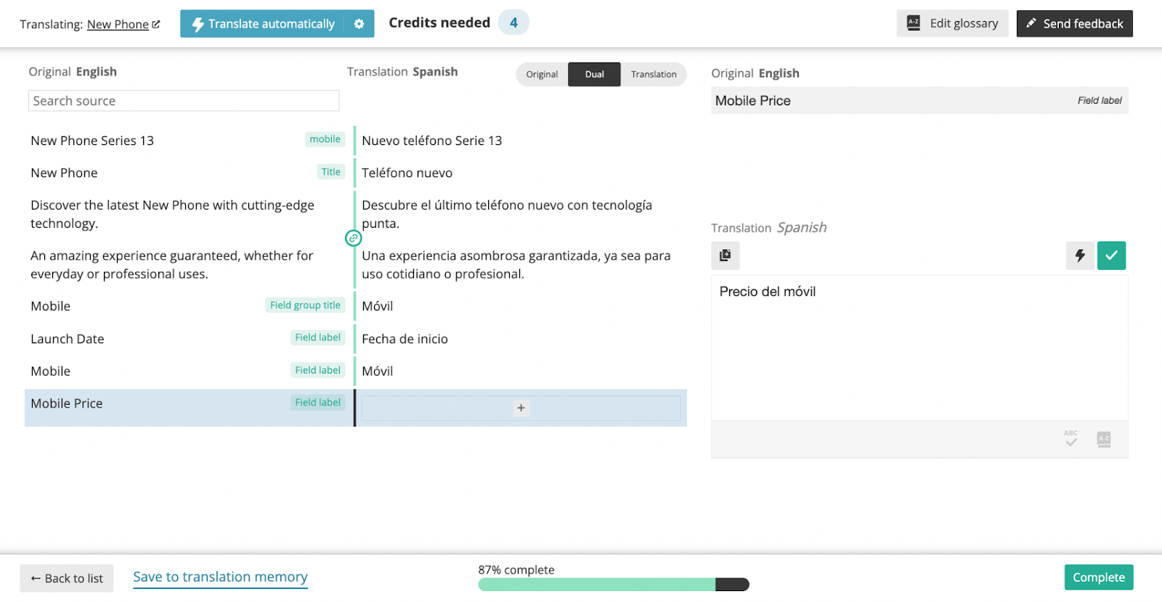Click Send feedback button

[1075, 23]
